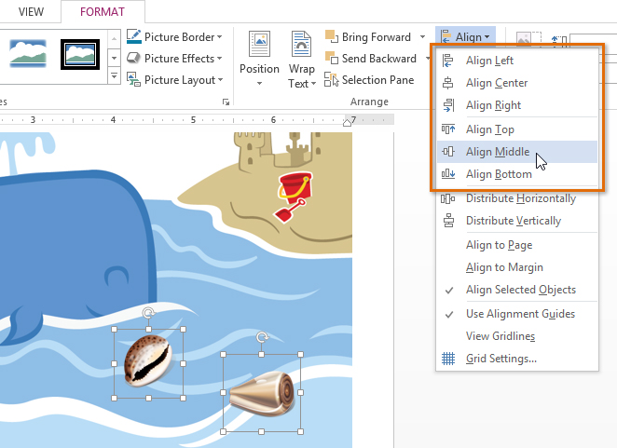617x448 pixels.
Task: Select Align Right menu entry
Action: tap(517, 105)
